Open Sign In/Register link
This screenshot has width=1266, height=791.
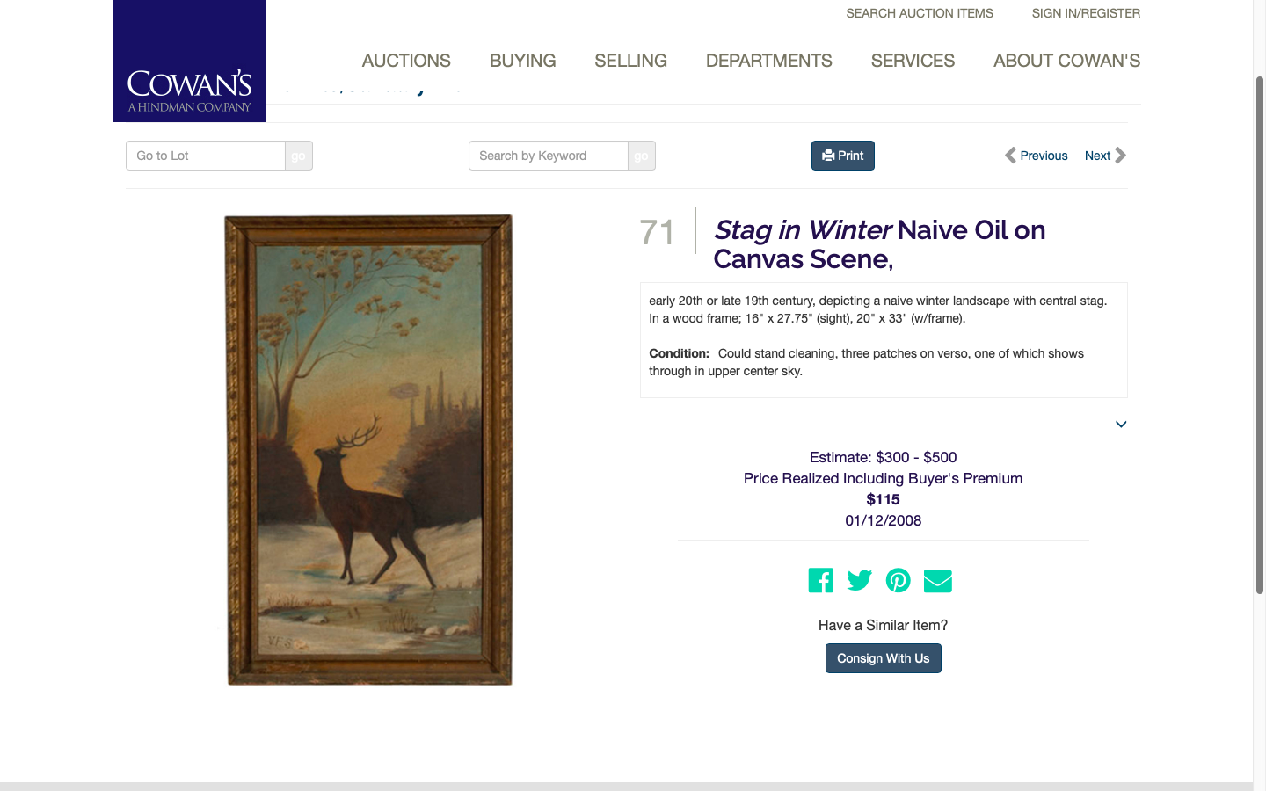click(1086, 13)
